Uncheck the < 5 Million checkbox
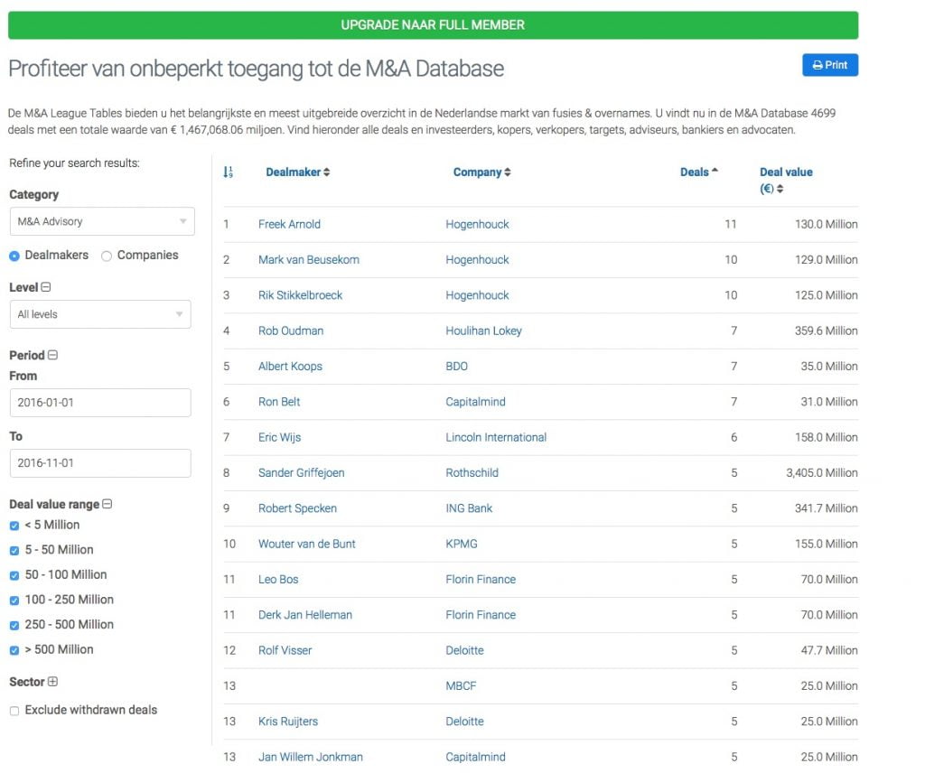Viewport: 925px width, 773px height. tap(14, 526)
